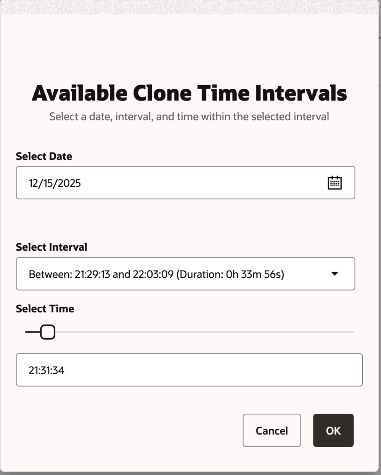Select the date picker icon in Select Date field
This screenshot has height=475, width=381.
[x=334, y=183]
